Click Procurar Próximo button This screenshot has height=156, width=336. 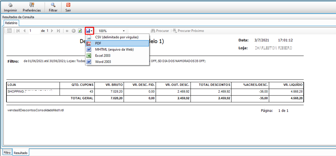(x=189, y=31)
